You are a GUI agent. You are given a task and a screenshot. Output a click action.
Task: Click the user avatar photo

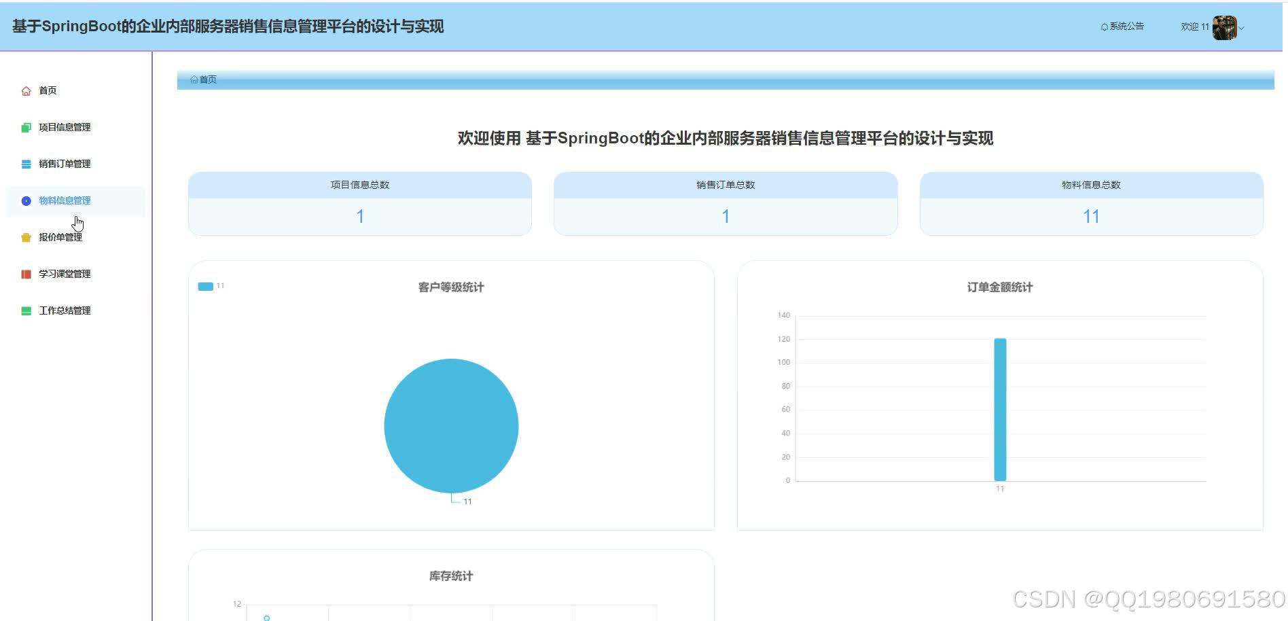coord(1224,27)
